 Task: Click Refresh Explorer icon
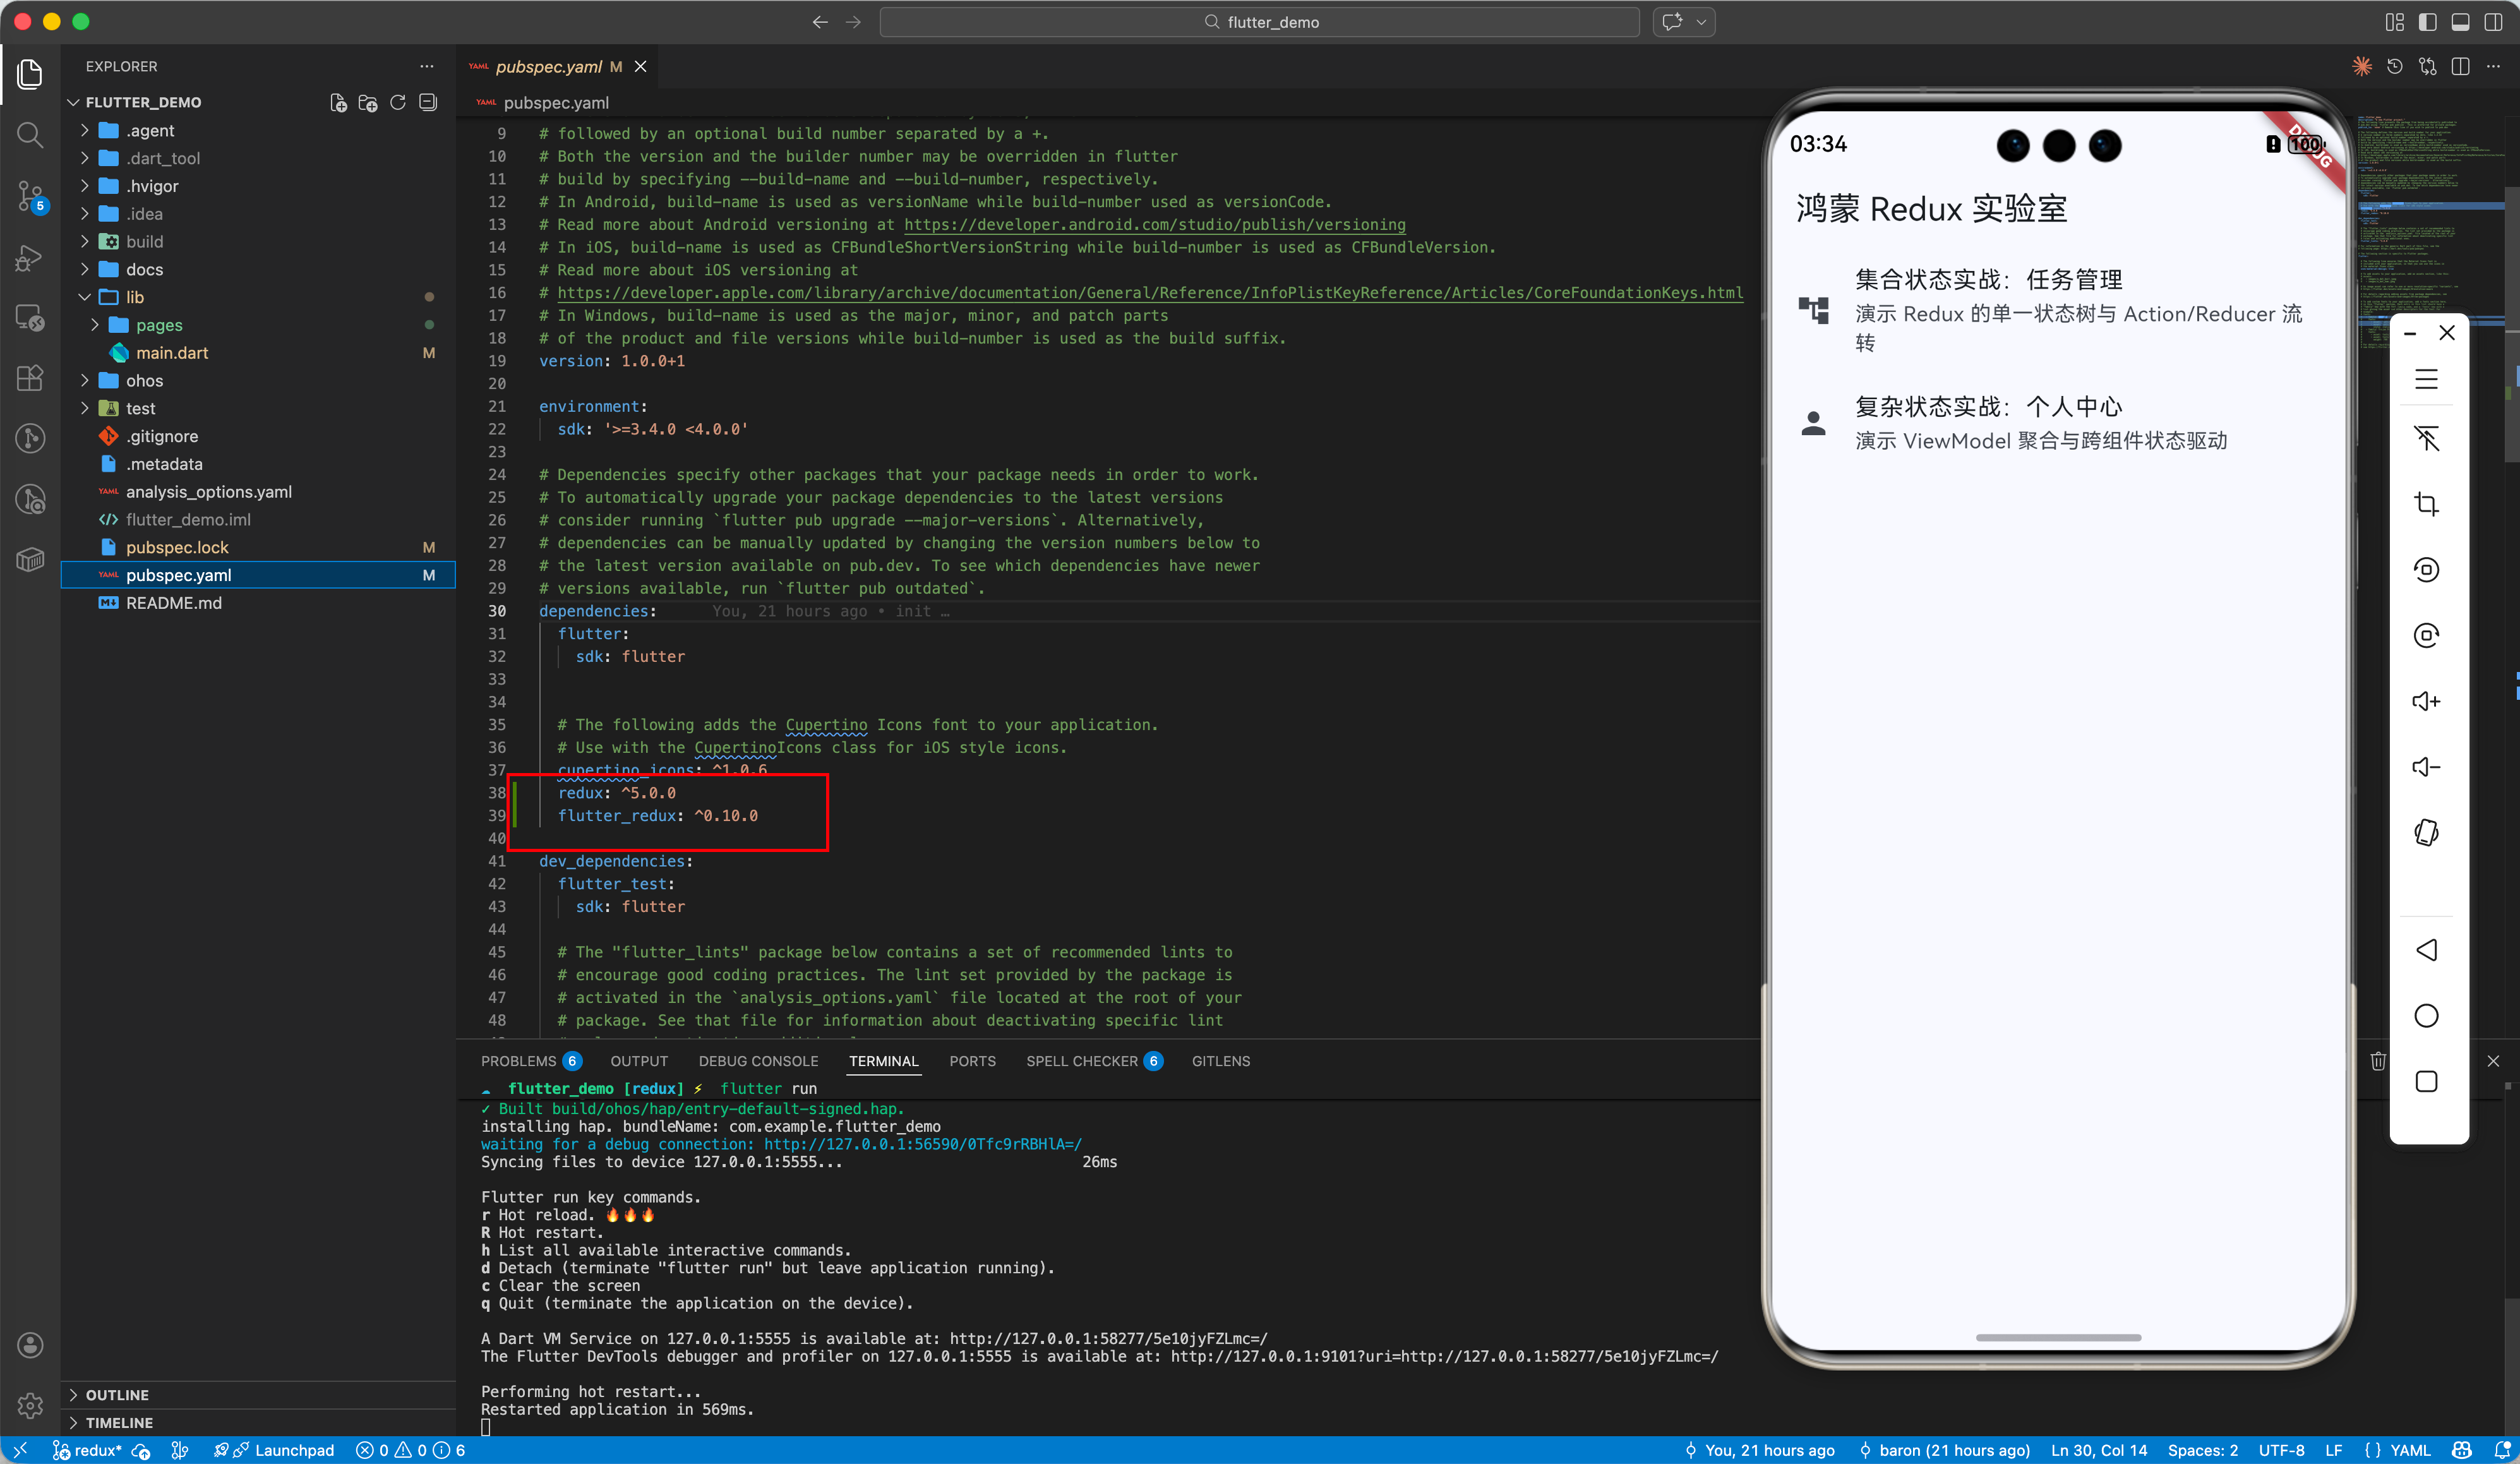coord(398,103)
